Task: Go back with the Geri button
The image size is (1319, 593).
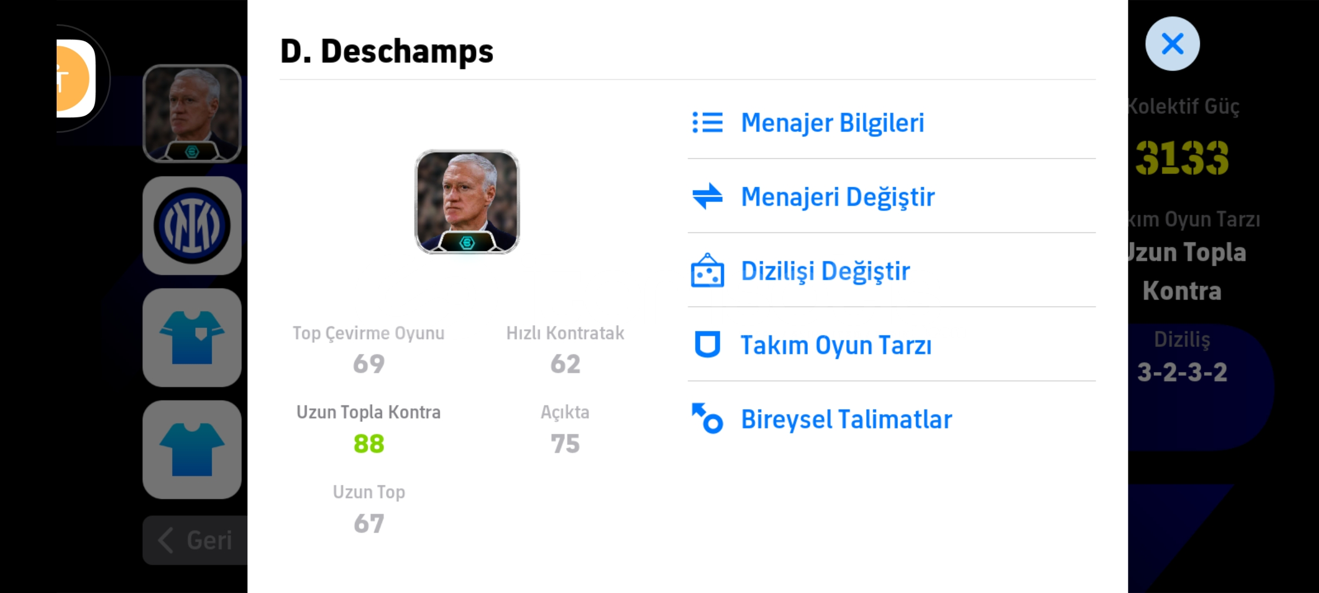Action: (x=195, y=540)
